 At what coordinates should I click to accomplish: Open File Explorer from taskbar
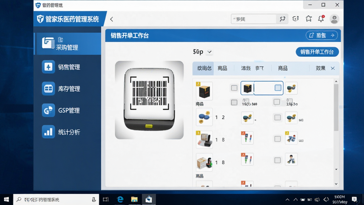pos(134,199)
